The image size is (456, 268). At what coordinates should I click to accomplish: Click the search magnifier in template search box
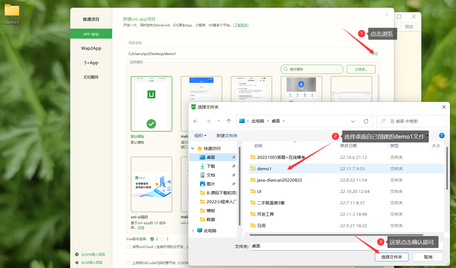point(286,69)
